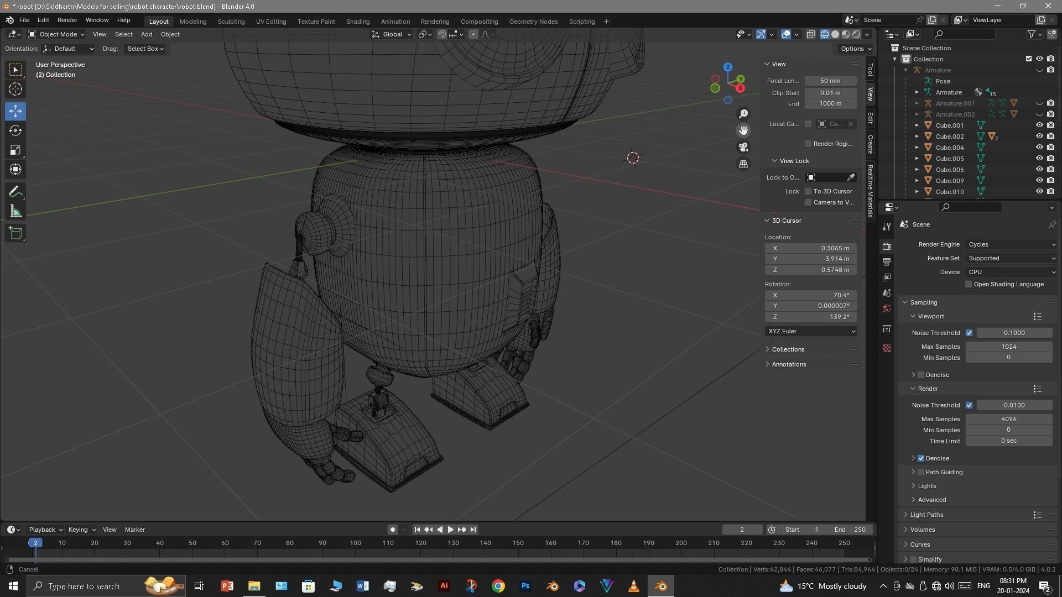Open XYZ Euler rotation mode dropdown

pyautogui.click(x=811, y=331)
